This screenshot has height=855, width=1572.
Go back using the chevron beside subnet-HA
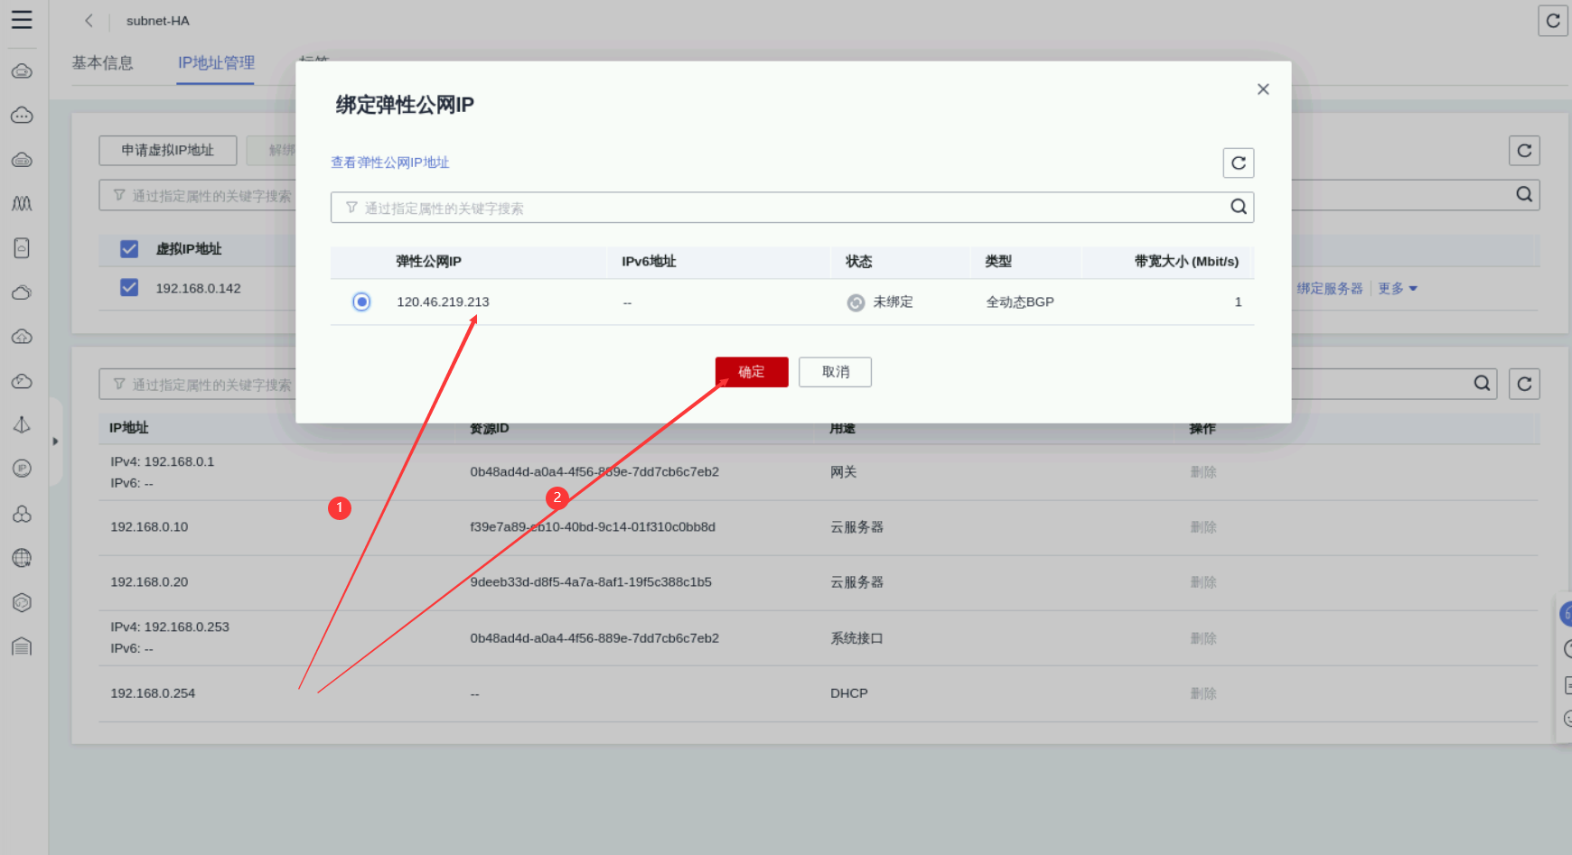[x=89, y=21]
